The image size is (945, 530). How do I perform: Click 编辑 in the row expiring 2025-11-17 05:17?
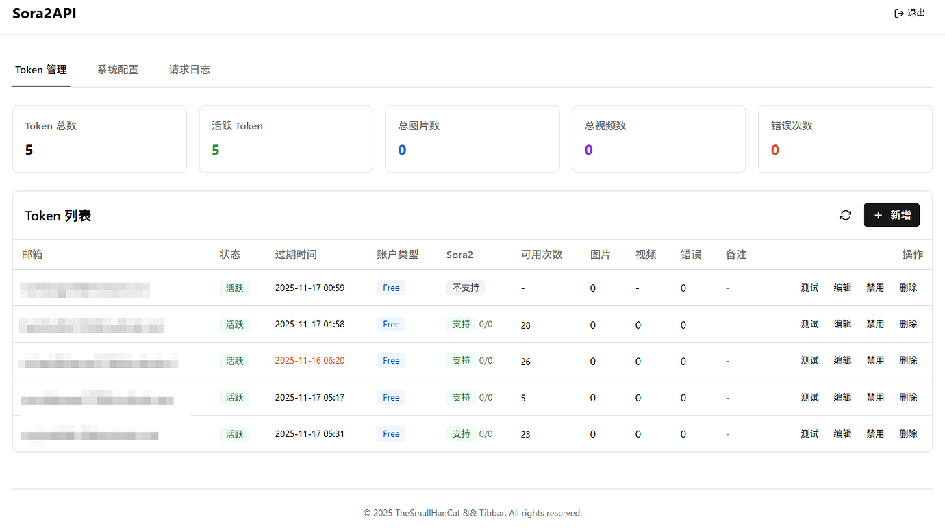click(x=842, y=397)
